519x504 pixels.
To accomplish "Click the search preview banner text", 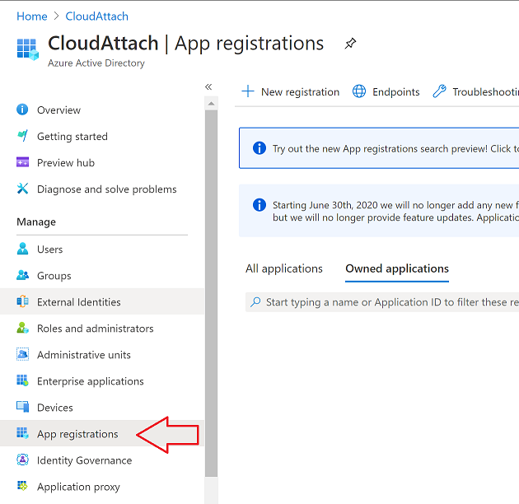I will pyautogui.click(x=395, y=148).
